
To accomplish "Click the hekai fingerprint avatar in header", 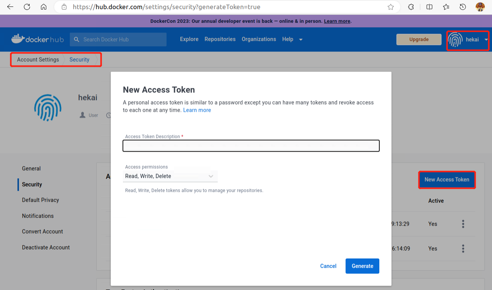I will (x=456, y=39).
